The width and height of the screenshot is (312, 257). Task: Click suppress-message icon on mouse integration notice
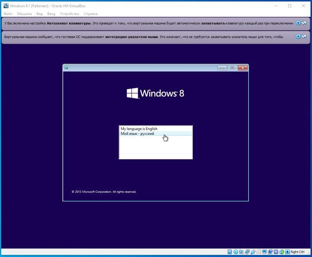click(304, 36)
